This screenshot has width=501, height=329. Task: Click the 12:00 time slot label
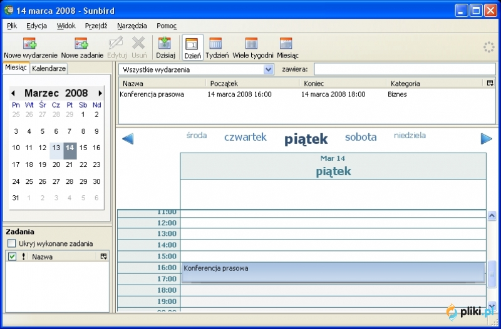[167, 223]
